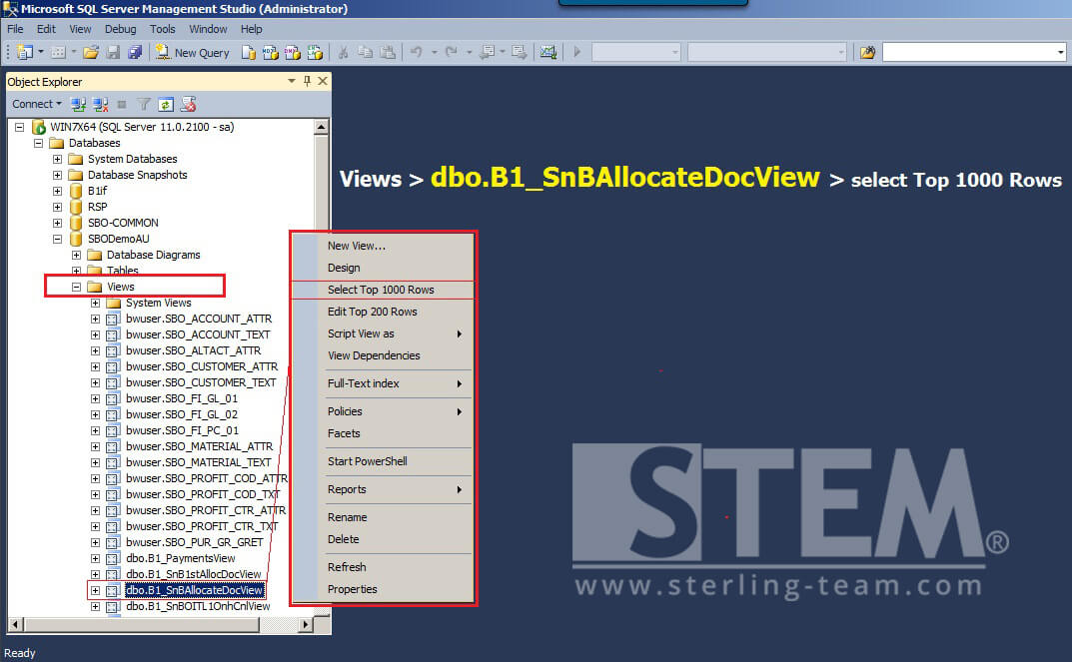The width and height of the screenshot is (1072, 662).
Task: Select the RSP database
Action: [x=97, y=207]
